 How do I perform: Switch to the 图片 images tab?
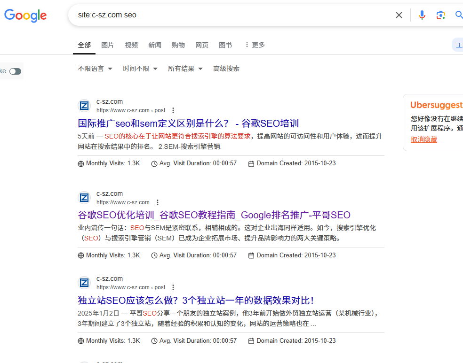(x=107, y=45)
